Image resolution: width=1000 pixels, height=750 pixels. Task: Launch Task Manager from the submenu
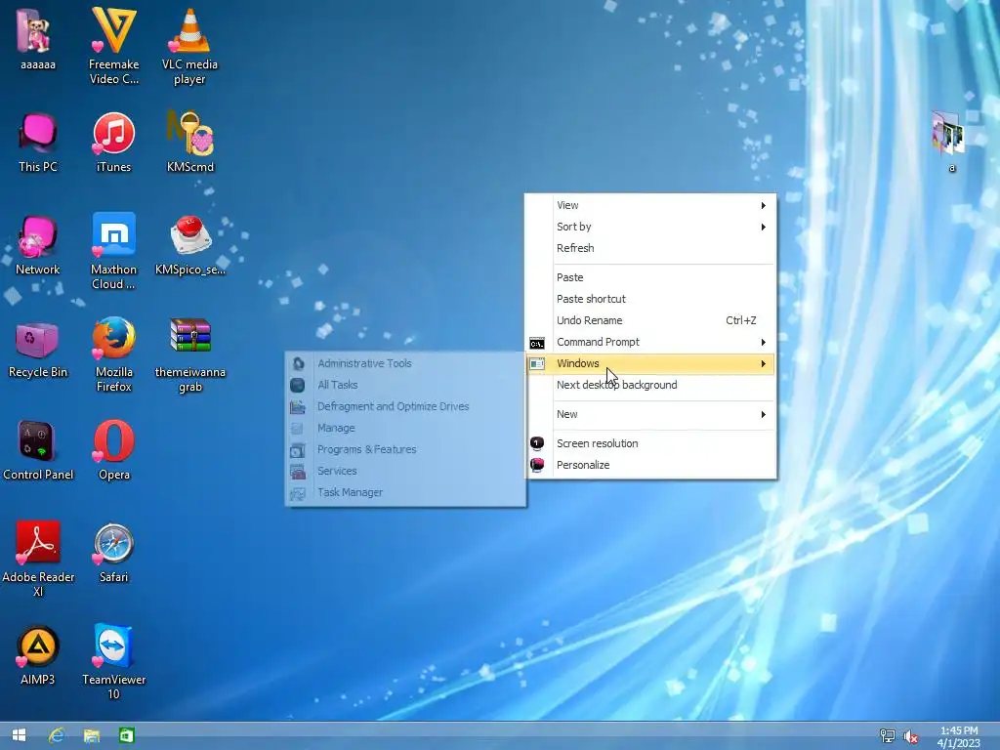click(x=405, y=493)
